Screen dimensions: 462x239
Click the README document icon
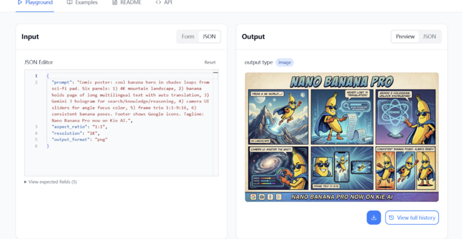[x=115, y=3]
